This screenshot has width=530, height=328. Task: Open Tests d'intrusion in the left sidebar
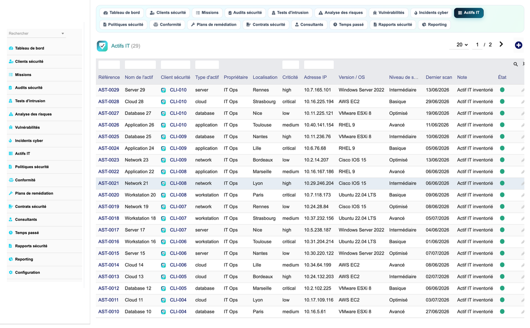tap(30, 101)
